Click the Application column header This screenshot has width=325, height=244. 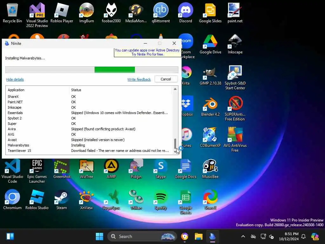(x=37, y=90)
